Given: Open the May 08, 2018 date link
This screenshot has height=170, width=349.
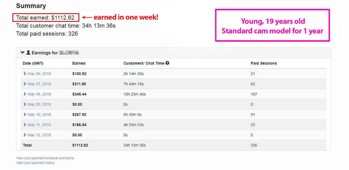Looking at the screenshot, I should pos(39,94).
